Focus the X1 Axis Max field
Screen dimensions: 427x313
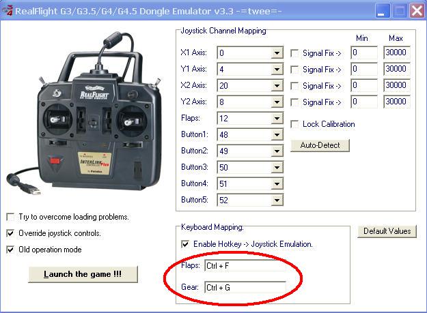click(397, 53)
